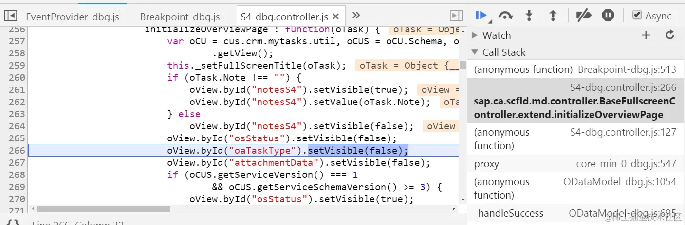Step over next function call
Viewport: 685px width, 225px height.
click(505, 16)
